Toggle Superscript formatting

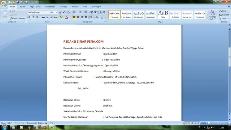pyautogui.click(x=51, y=17)
